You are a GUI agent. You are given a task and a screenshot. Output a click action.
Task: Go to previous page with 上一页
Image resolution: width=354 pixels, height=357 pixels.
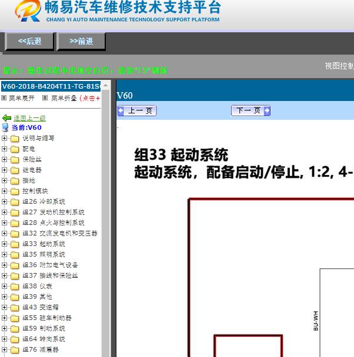coord(137,111)
